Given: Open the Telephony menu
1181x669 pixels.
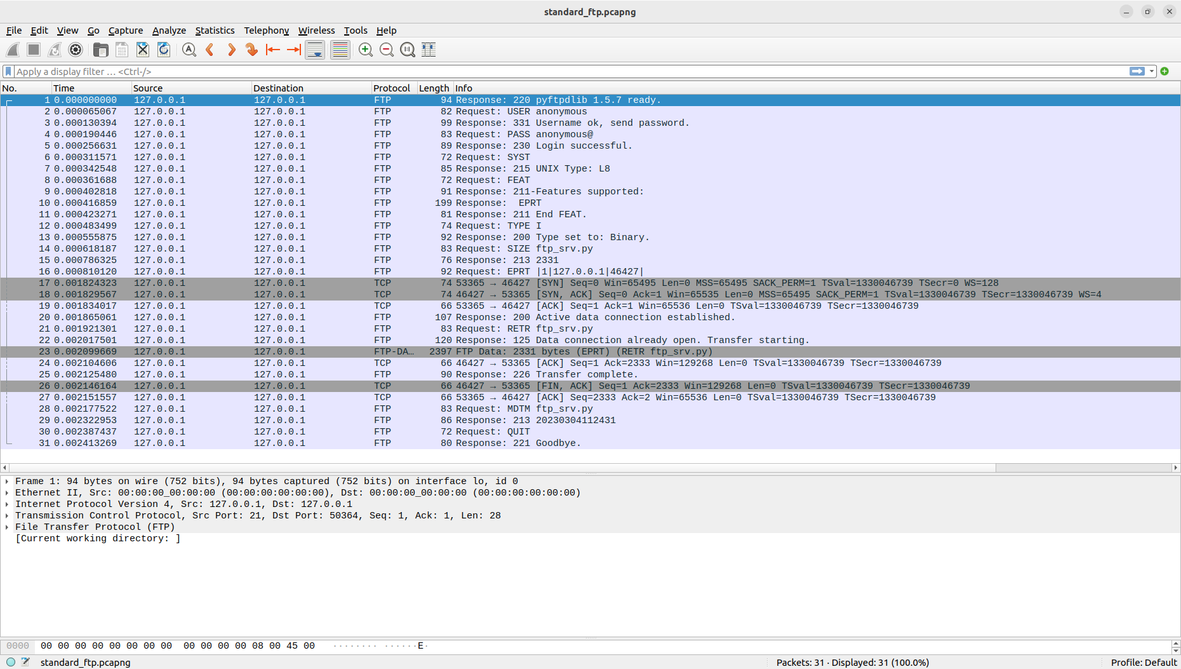Looking at the screenshot, I should [x=266, y=30].
